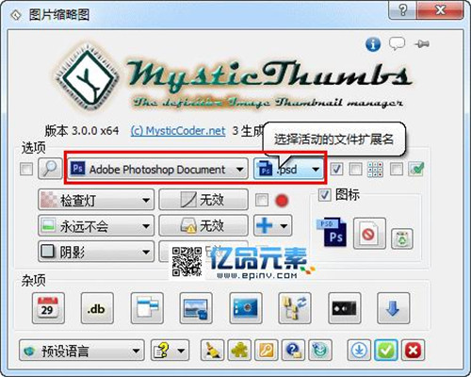The height and width of the screenshot is (377, 471).
Task: Open the 预设语言 language dropdown
Action: [82, 350]
